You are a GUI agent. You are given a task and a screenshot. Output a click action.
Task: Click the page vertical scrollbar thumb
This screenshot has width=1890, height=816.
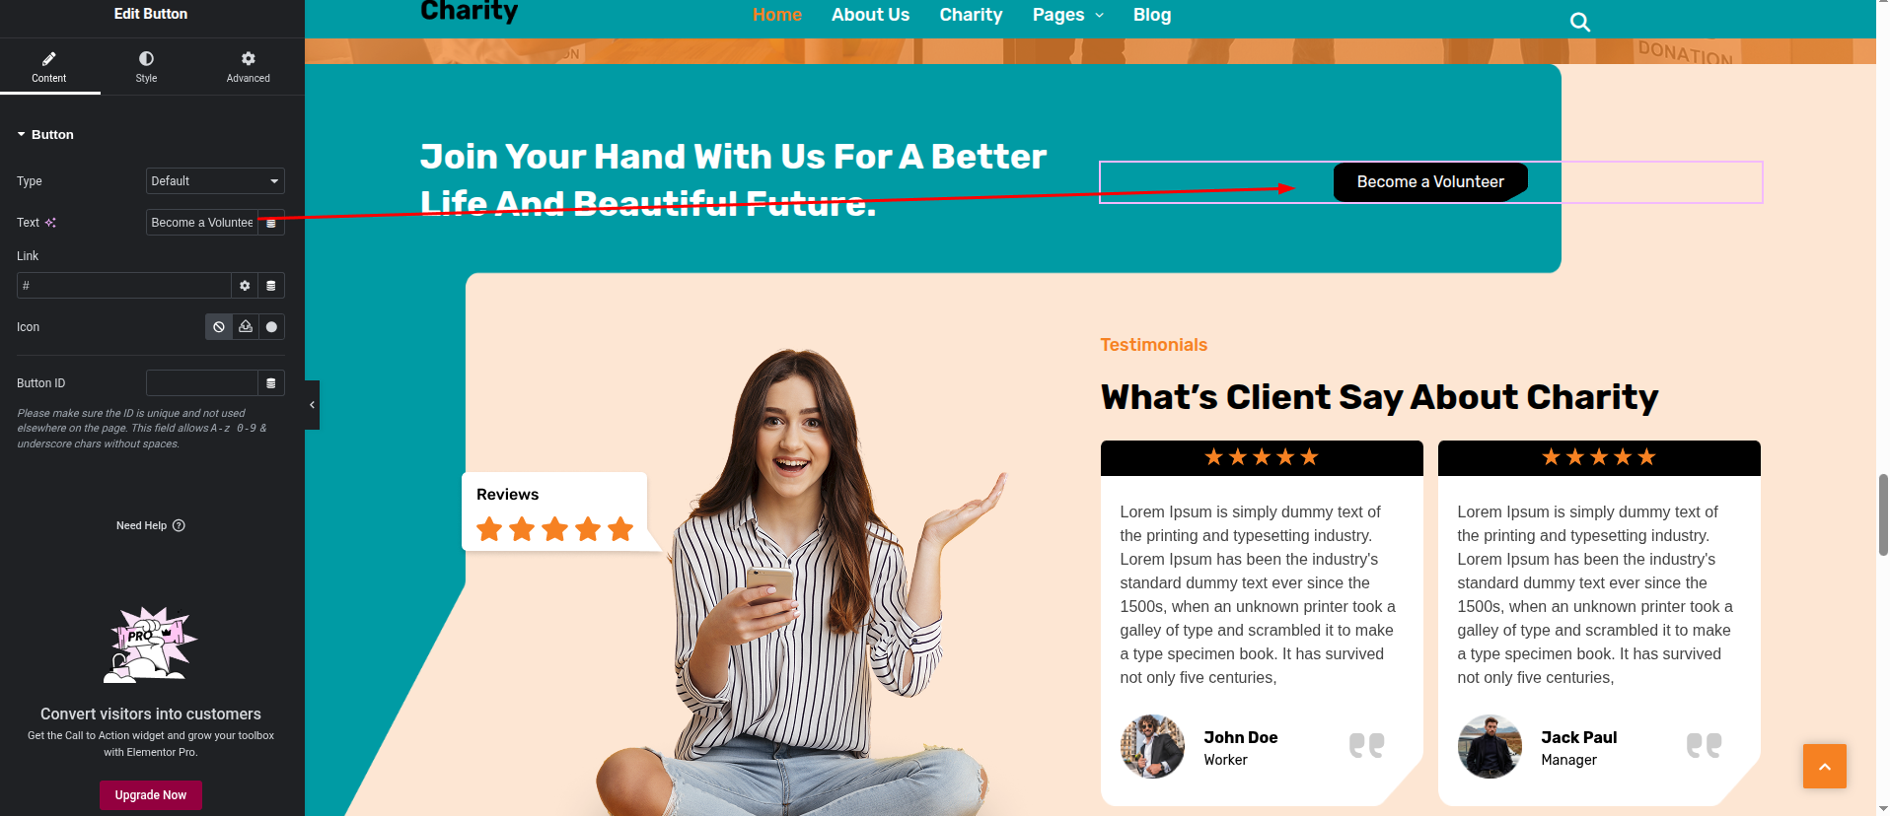pos(1883,514)
